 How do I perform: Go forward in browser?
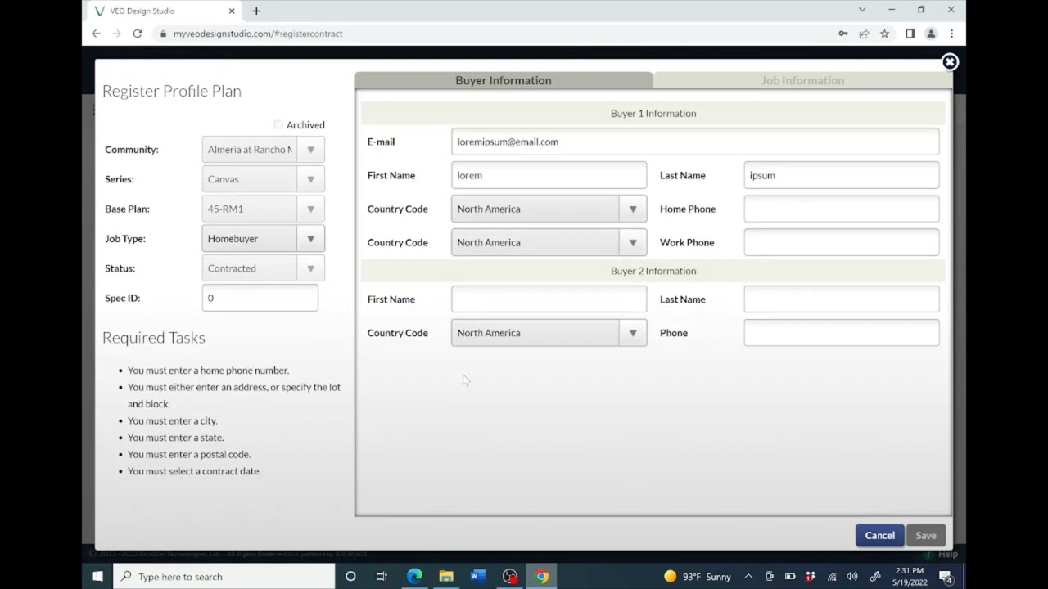tap(116, 34)
